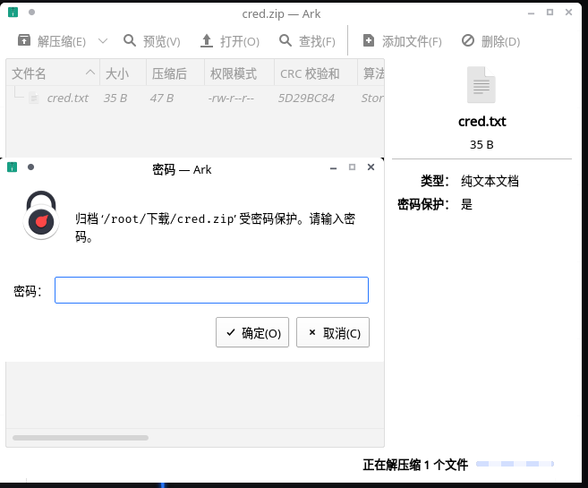The image size is (588, 488).
Task: Click the horizontal scrollbar of file list
Action: 81,438
